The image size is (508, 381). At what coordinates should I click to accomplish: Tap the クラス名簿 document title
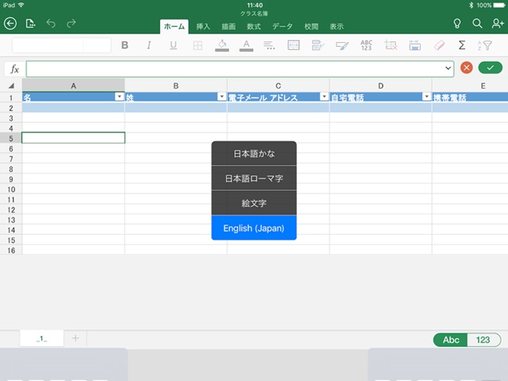[x=254, y=13]
